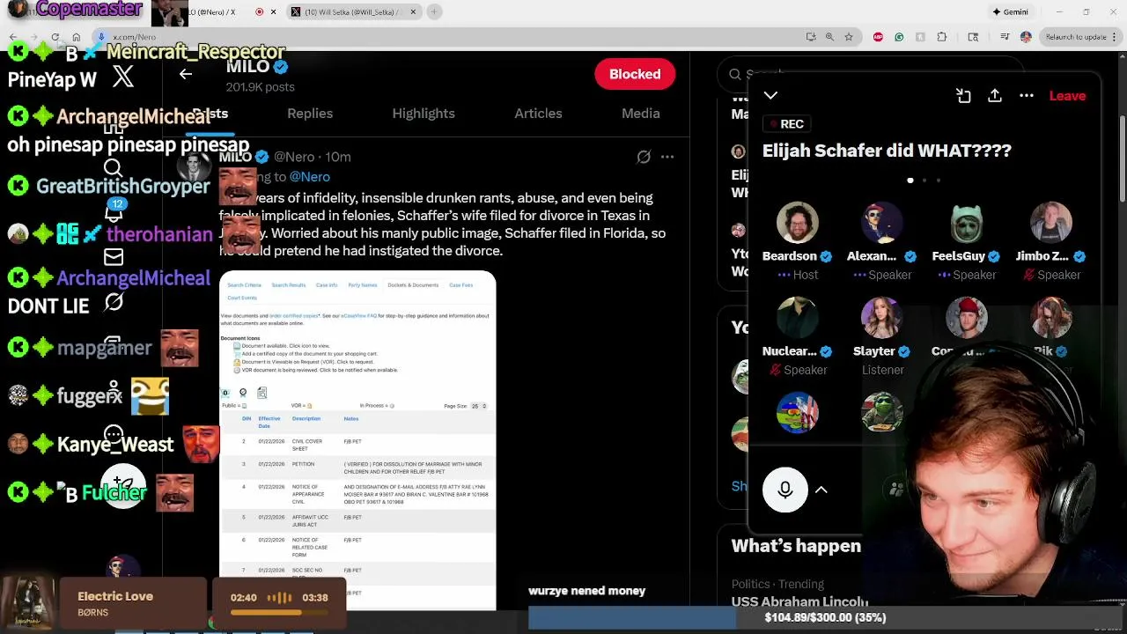The height and width of the screenshot is (634, 1127).
Task: Collapse the Space panel with chevron
Action: click(x=770, y=95)
